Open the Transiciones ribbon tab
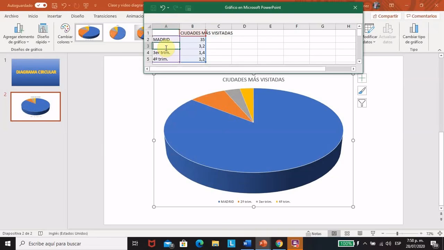This screenshot has height=250, width=444. [x=105, y=16]
